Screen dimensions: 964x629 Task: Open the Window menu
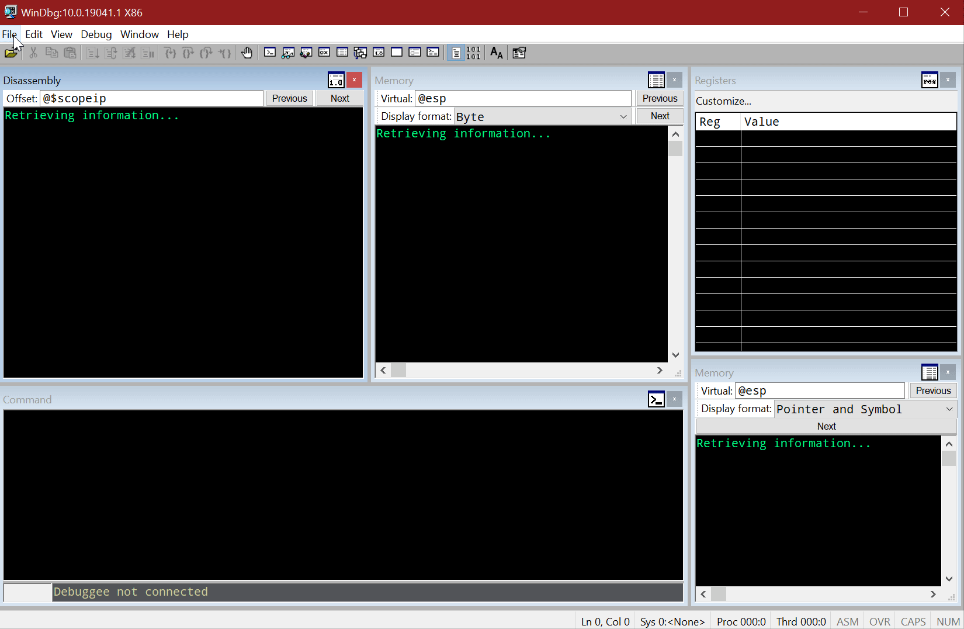click(140, 34)
